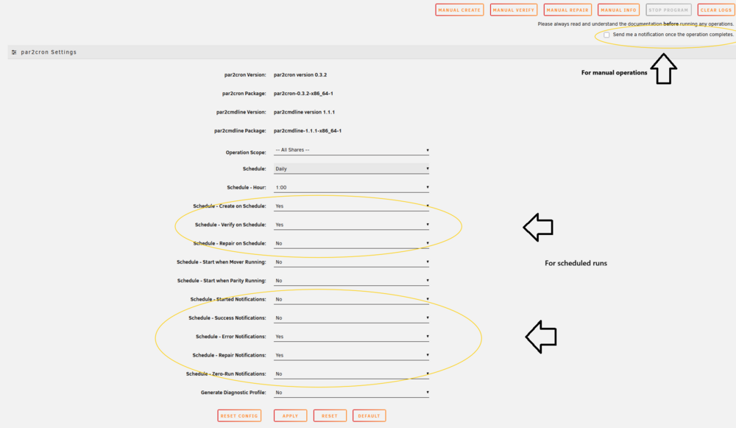Click the par2cron Settings section title
Screen dimensions: 736x428
coord(49,52)
